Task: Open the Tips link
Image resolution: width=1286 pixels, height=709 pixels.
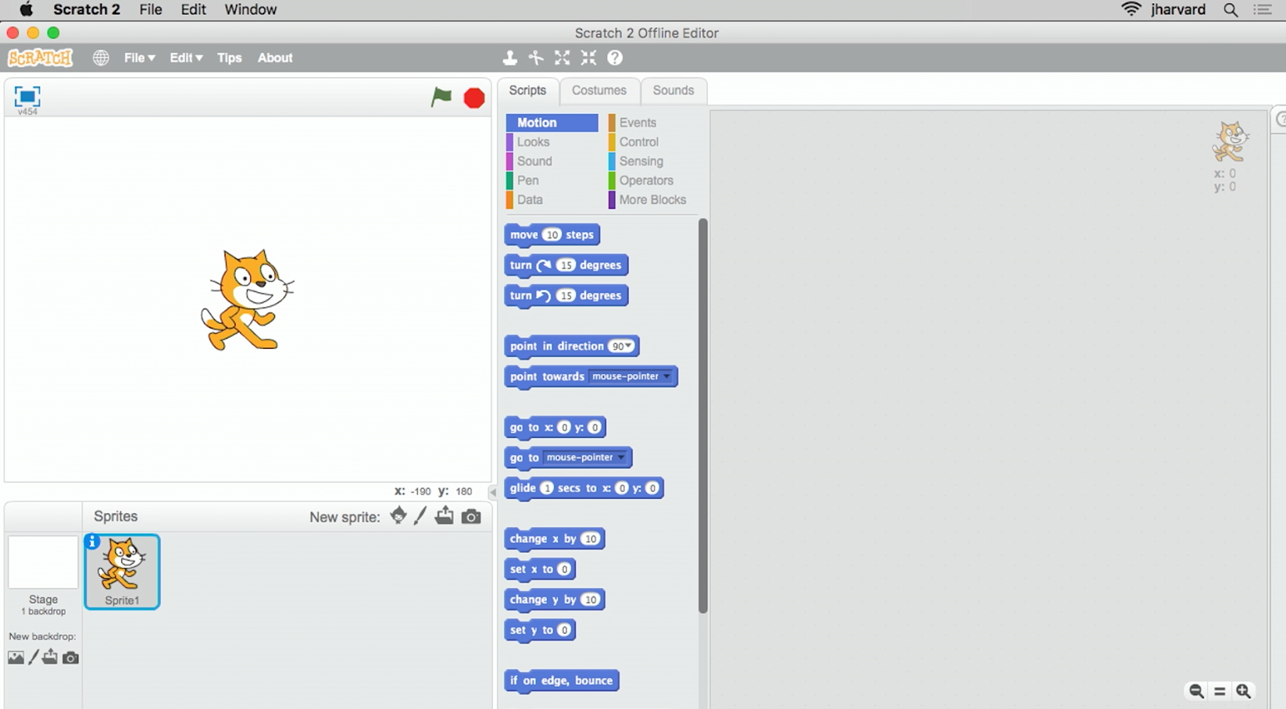Action: pyautogui.click(x=229, y=58)
